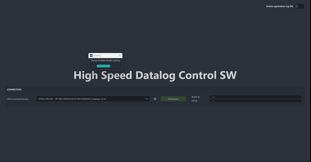Click the Board Id label
The width and height of the screenshot is (311, 162).
[196, 97]
